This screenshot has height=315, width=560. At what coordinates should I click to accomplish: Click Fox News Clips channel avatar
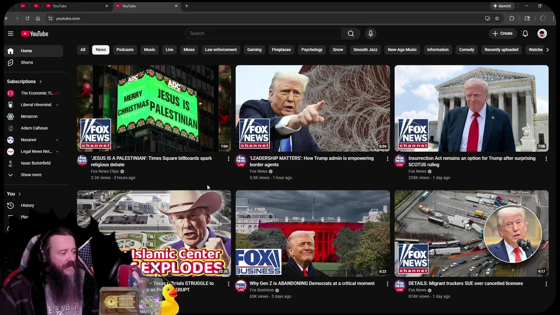coord(82,161)
